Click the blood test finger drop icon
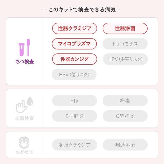164x164 pixels. (24, 105)
